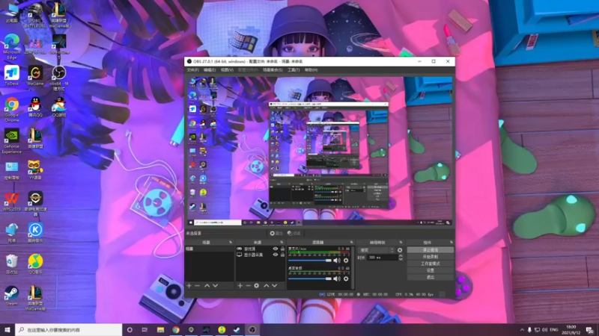Mute the Mic/Aux speaker icon
The image size is (599, 336).
click(336, 261)
